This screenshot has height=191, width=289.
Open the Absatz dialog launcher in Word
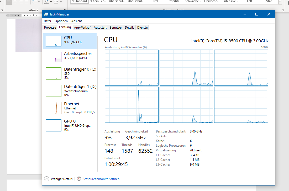(65, 10)
